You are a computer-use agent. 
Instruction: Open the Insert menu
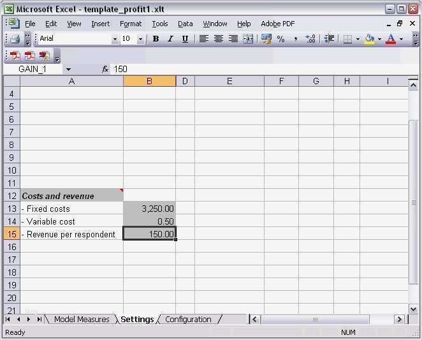pyautogui.click(x=100, y=24)
